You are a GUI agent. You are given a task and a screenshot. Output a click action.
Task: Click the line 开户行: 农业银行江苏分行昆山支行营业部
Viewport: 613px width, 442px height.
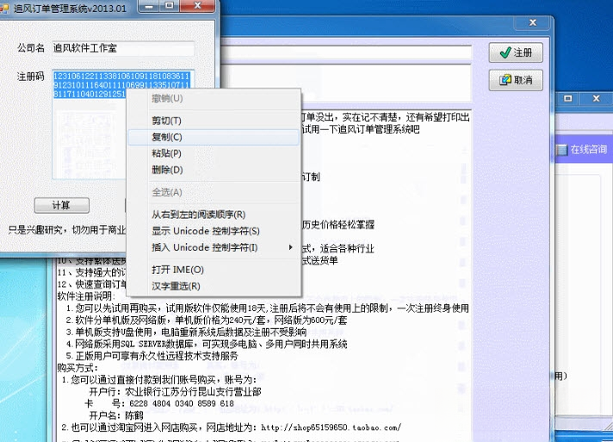click(x=175, y=391)
